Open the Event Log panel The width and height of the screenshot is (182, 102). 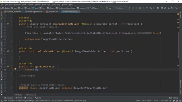(x=173, y=98)
